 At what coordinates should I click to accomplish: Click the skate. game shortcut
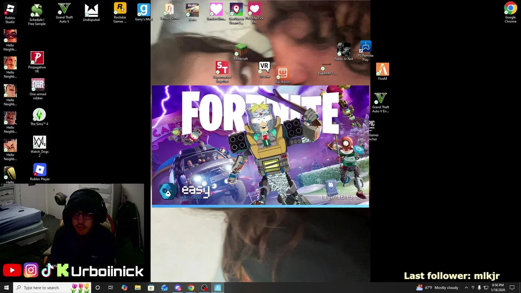pos(192,12)
